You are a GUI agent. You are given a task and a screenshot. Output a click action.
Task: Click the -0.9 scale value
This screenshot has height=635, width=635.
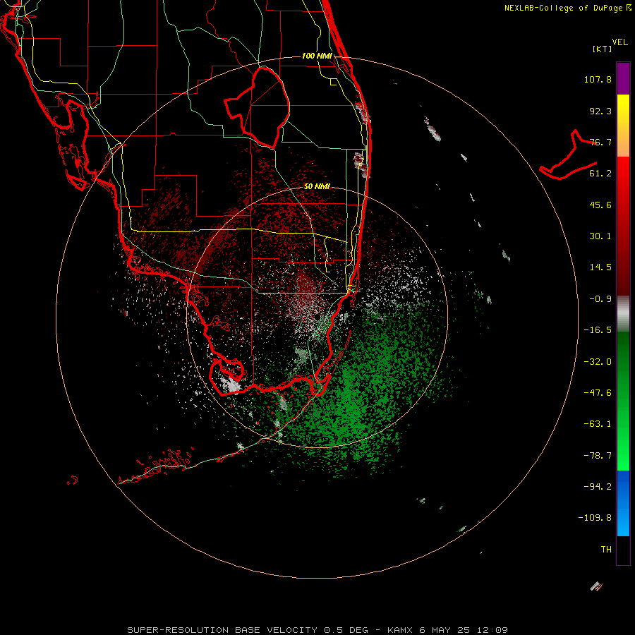pyautogui.click(x=600, y=299)
